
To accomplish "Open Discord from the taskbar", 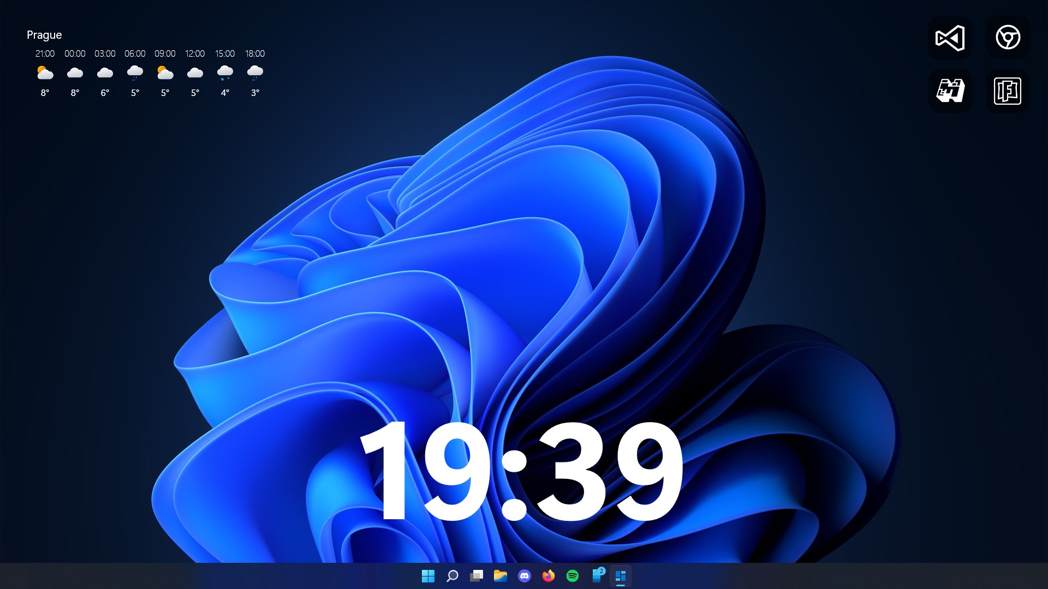I will click(x=525, y=576).
